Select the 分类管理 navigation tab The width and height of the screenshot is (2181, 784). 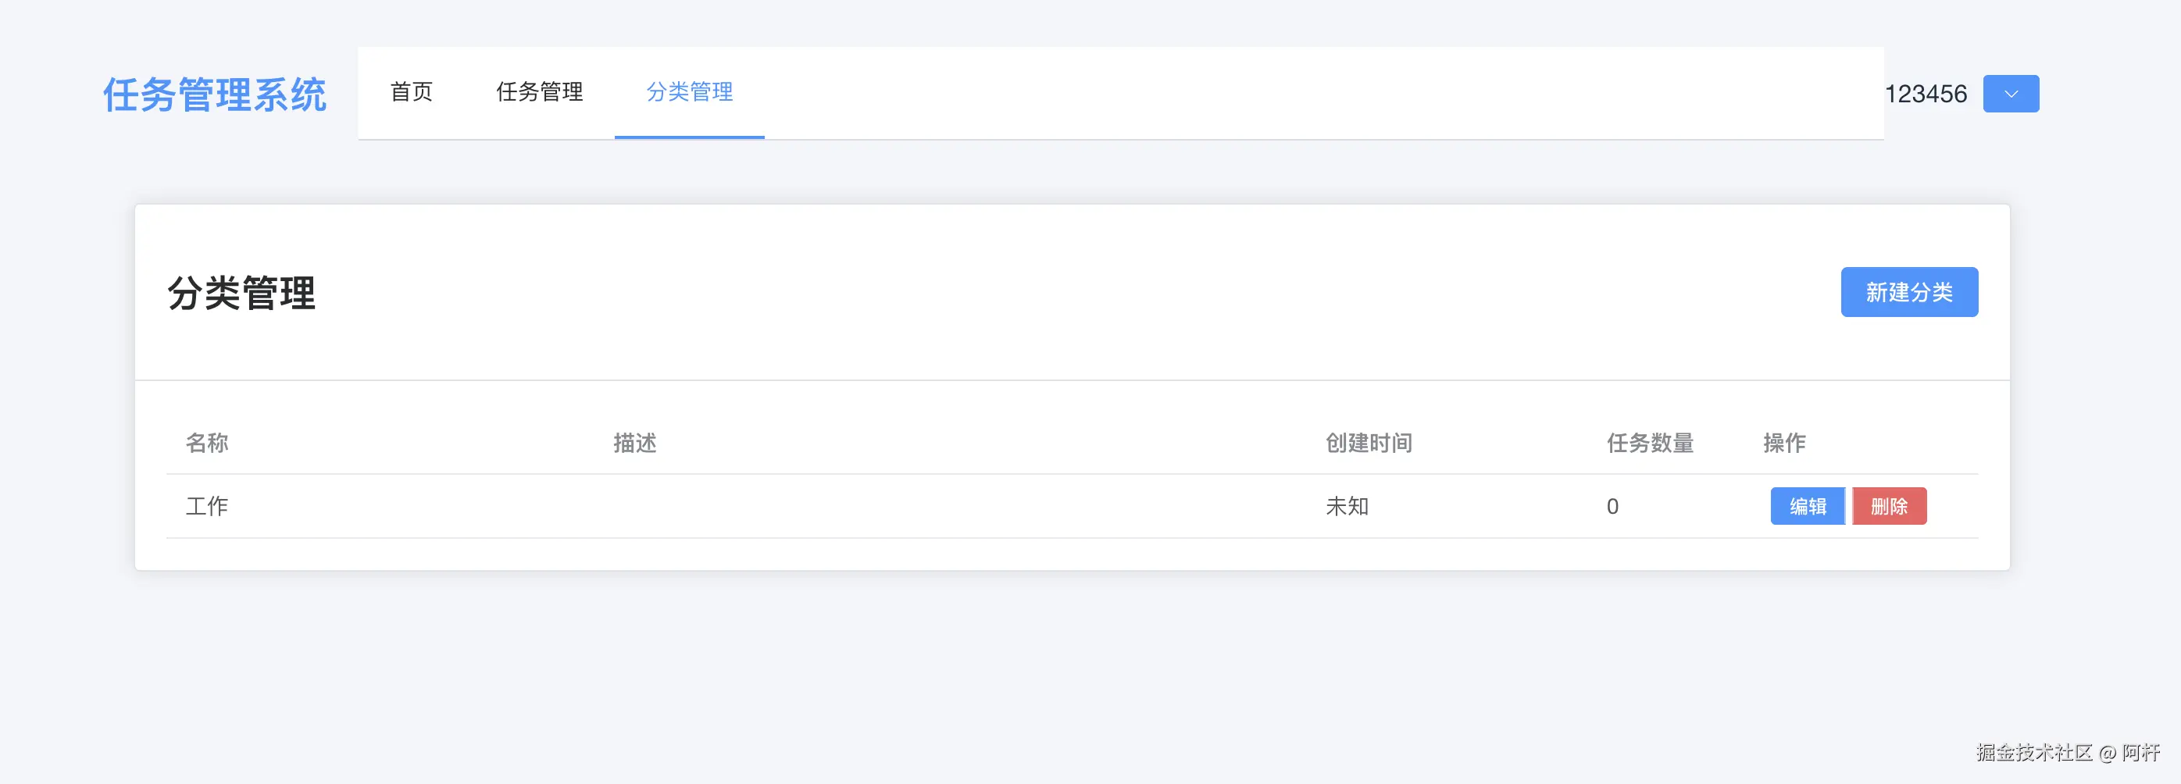(x=689, y=91)
